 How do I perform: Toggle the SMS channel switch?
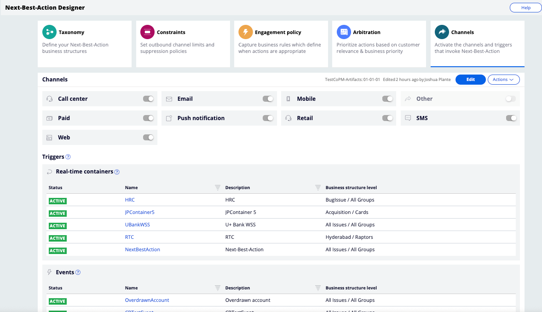click(x=511, y=118)
